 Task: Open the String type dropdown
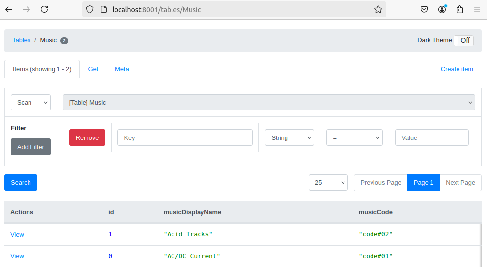coord(289,138)
